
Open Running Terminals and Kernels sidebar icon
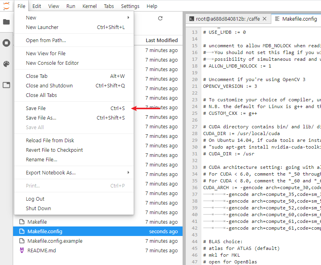point(6,43)
